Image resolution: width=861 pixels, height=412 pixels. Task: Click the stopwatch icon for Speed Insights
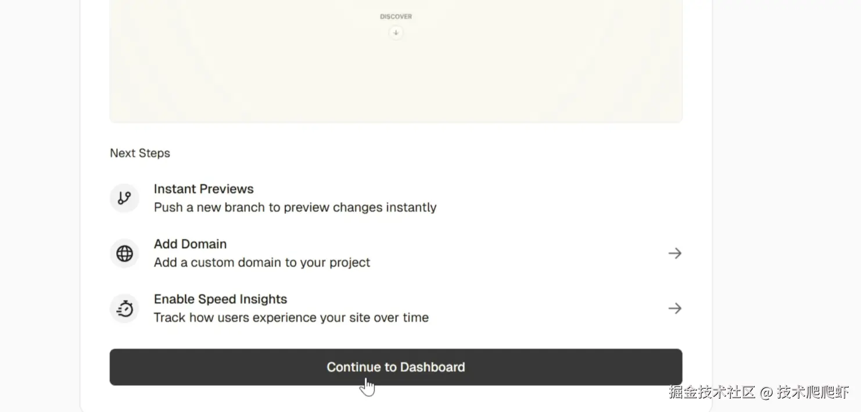click(124, 309)
